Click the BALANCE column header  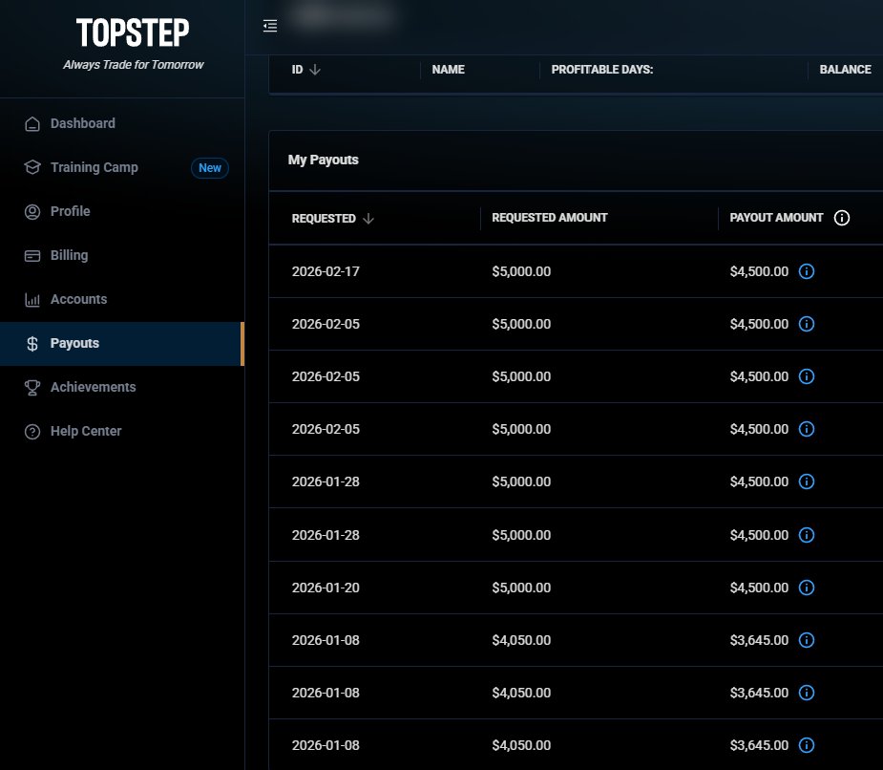[x=845, y=70]
